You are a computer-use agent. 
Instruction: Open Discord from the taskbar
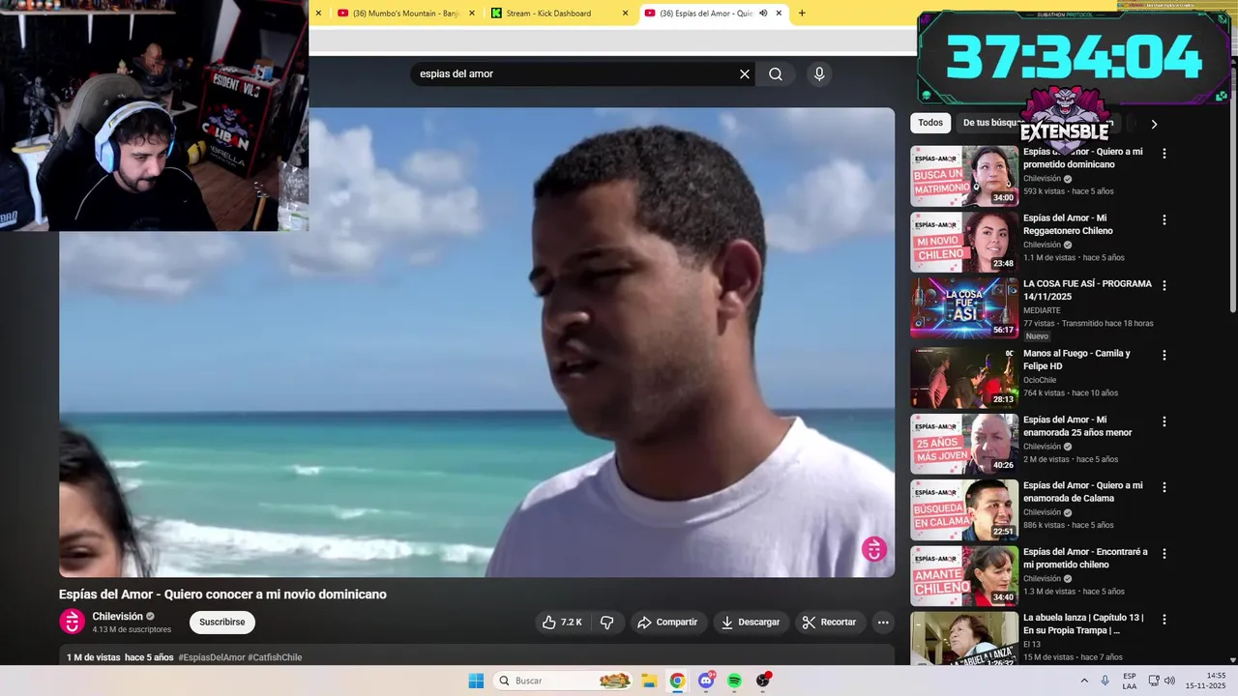[x=706, y=681]
